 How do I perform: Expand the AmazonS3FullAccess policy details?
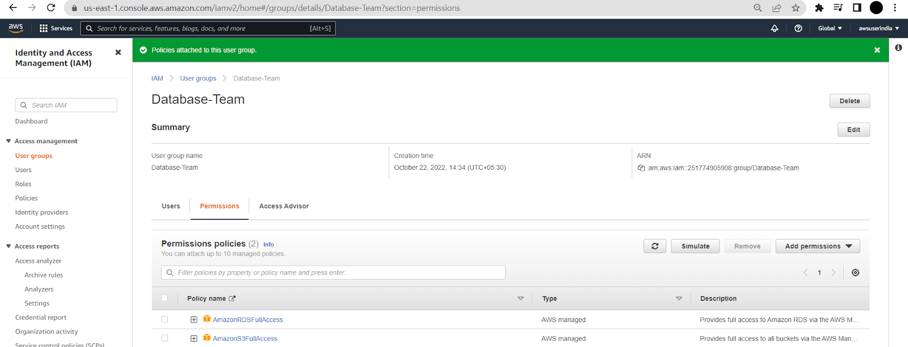[x=194, y=339]
